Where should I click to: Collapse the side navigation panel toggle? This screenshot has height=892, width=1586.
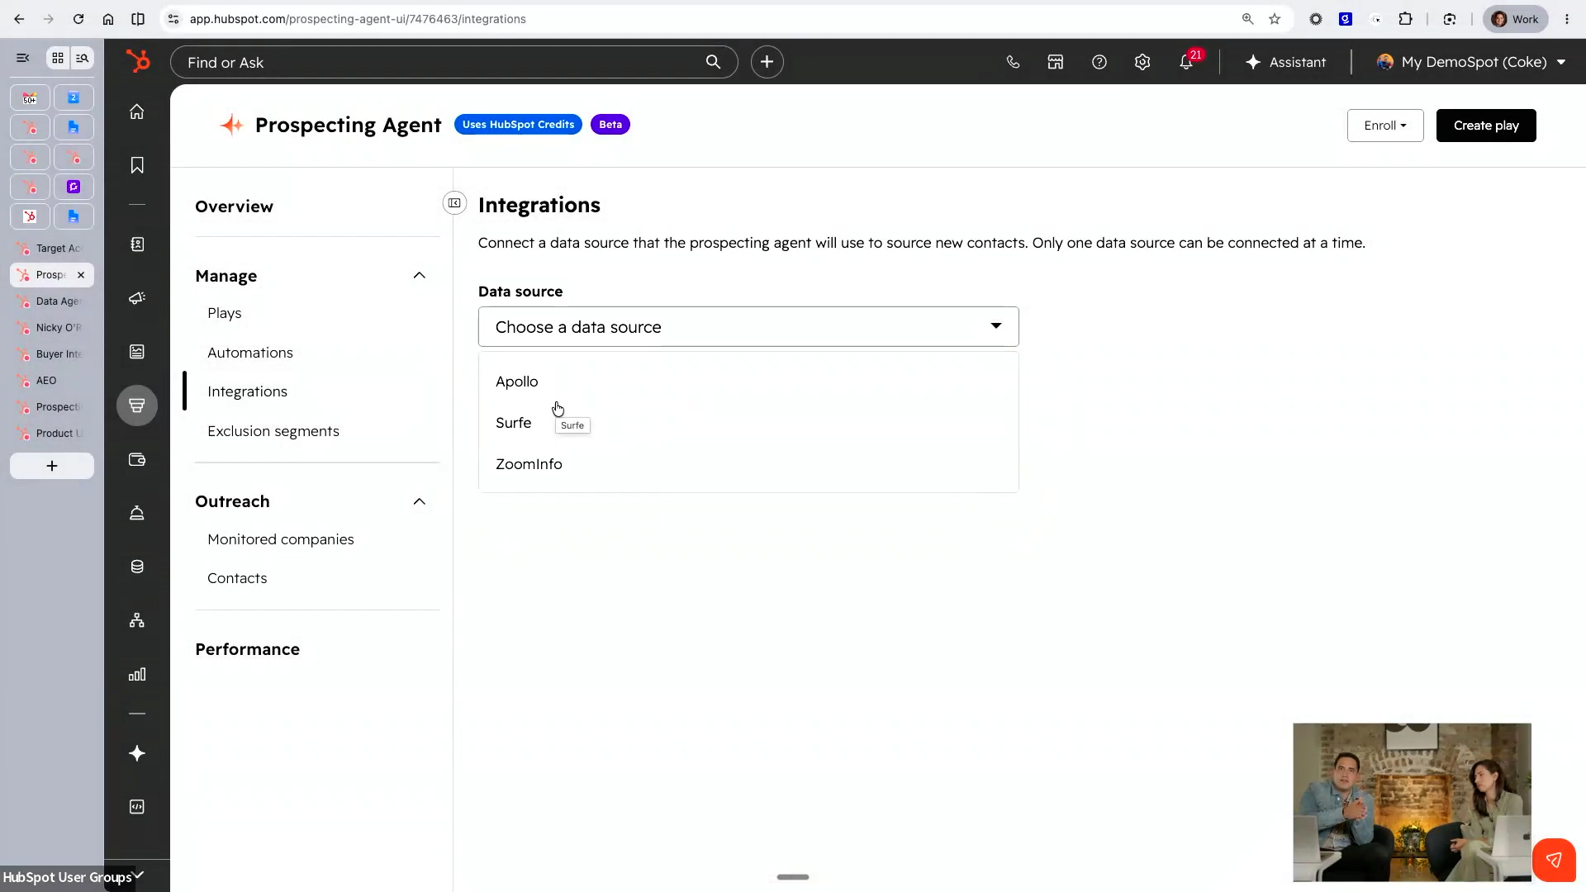(x=454, y=203)
